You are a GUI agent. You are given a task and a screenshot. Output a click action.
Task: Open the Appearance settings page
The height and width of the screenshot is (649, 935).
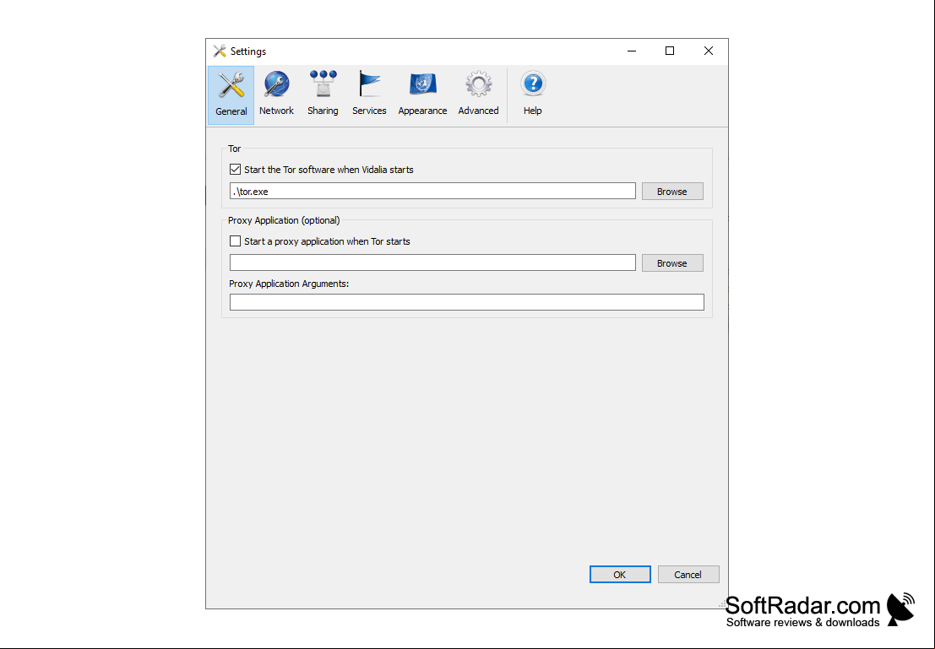(x=422, y=95)
